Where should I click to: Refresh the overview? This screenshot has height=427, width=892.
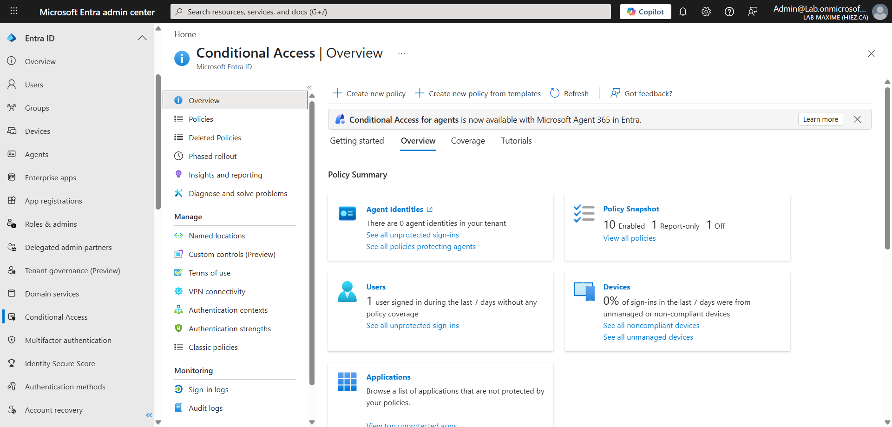point(570,93)
